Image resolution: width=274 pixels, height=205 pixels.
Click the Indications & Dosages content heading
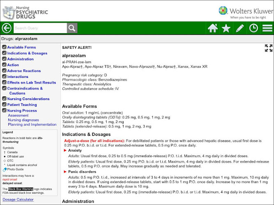point(86,134)
